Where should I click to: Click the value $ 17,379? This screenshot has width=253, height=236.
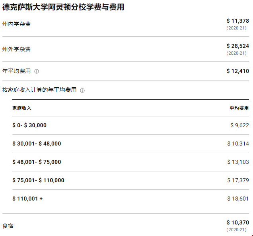(238, 180)
